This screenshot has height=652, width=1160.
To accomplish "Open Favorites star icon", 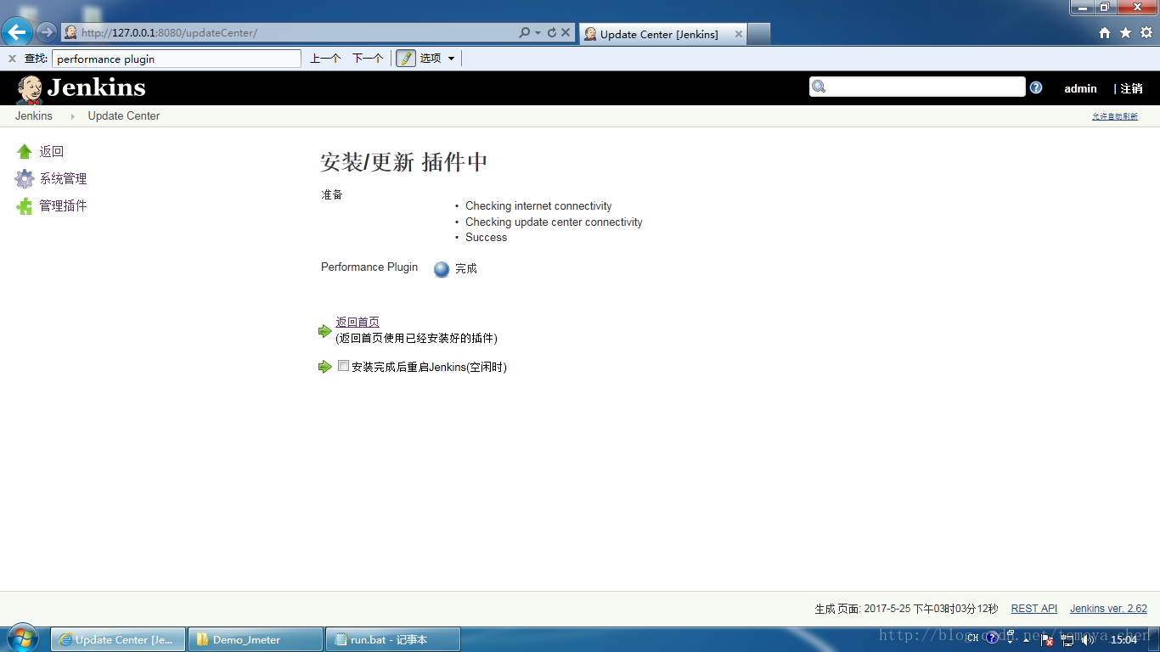I will [x=1125, y=33].
